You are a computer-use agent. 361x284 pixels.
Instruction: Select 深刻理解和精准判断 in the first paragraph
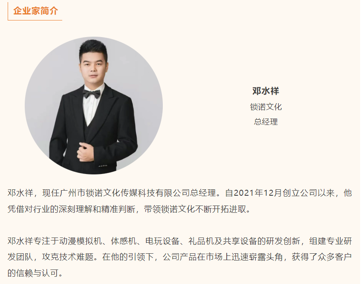97,209
